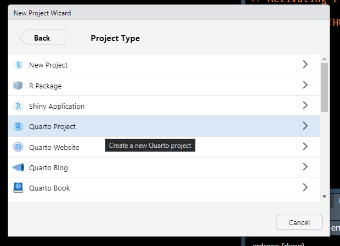Viewport: 340px width, 246px height.
Task: Open Quarto Website row chevron
Action: (305, 147)
